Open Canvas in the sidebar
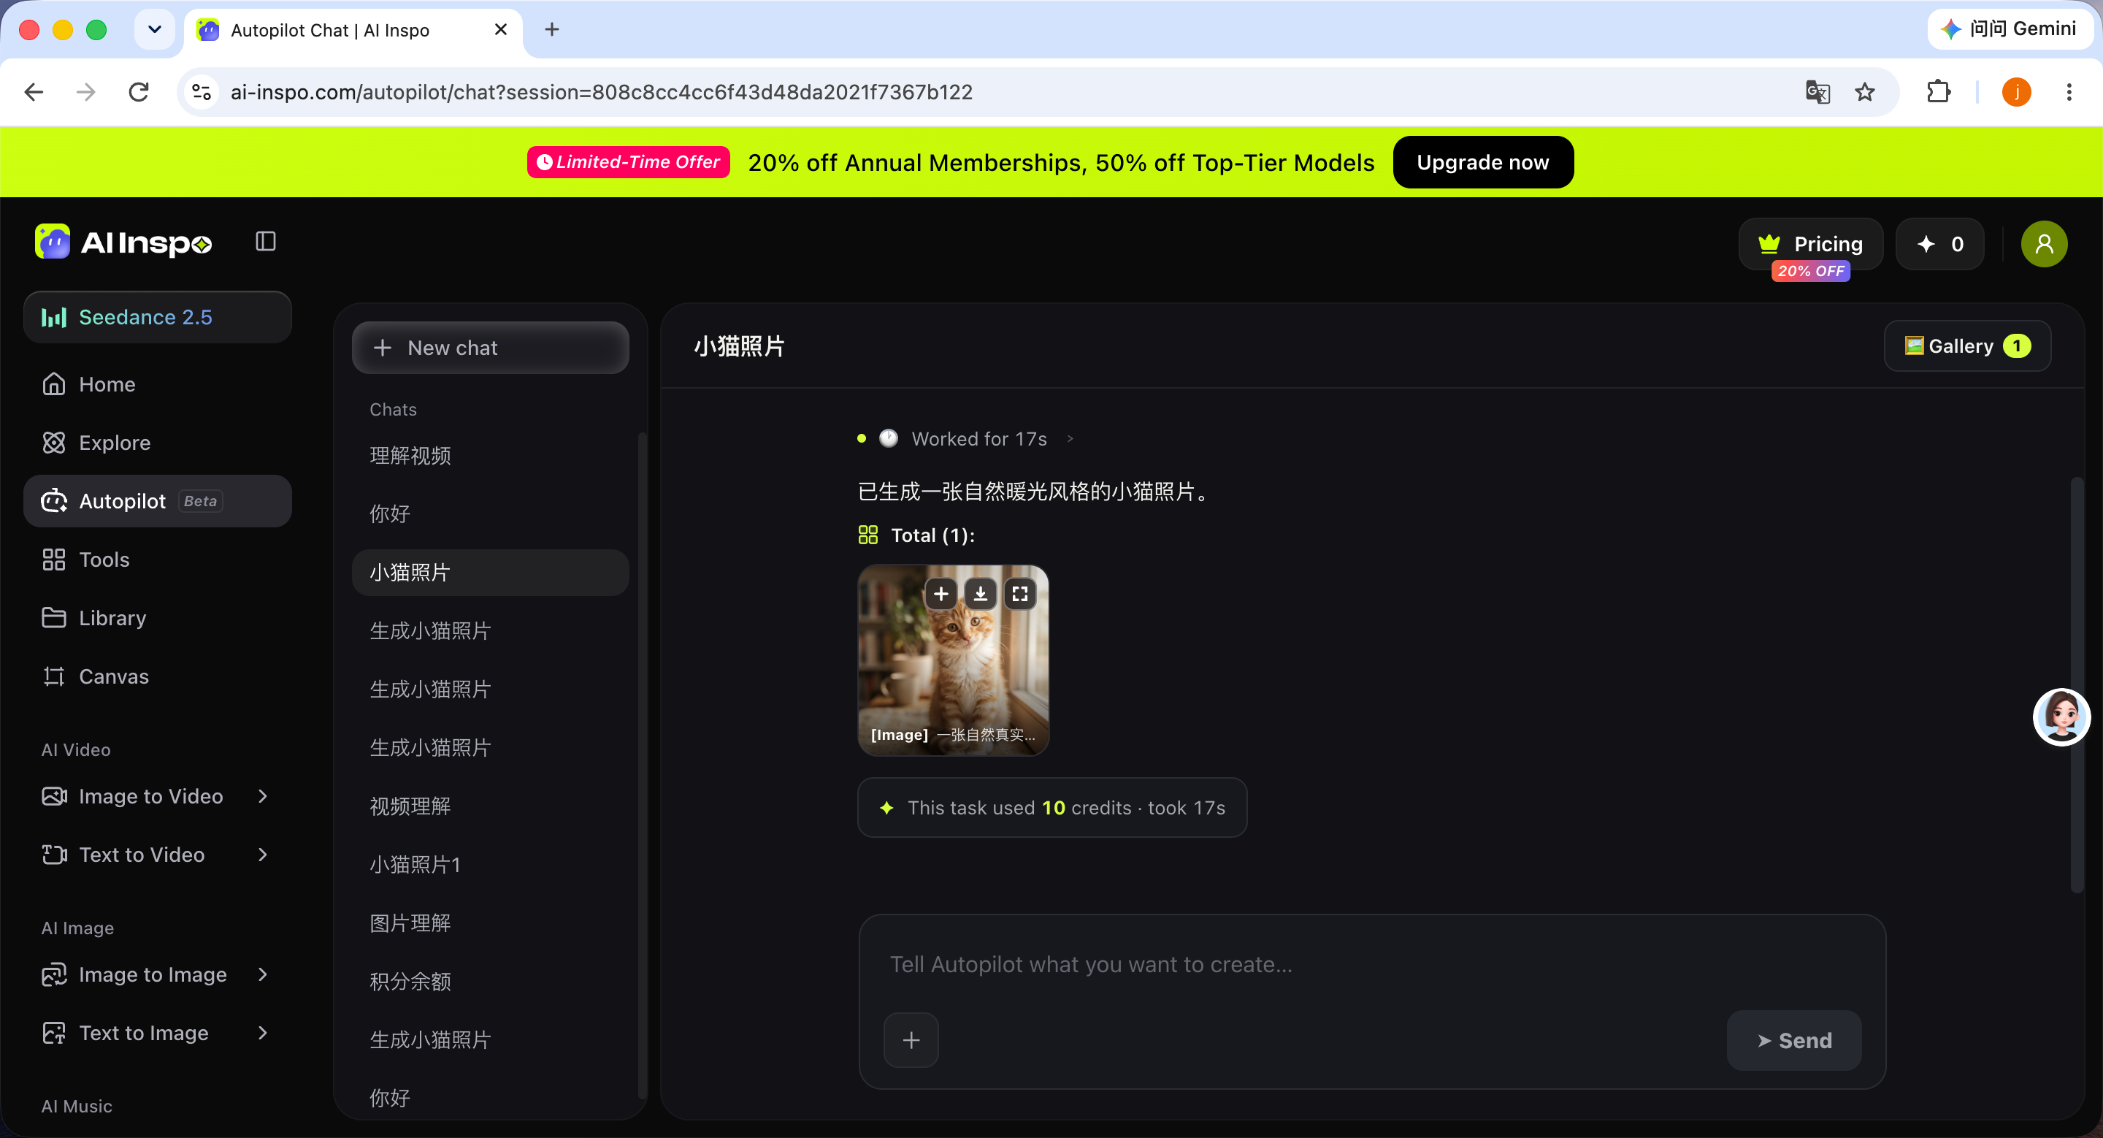The image size is (2103, 1138). pyautogui.click(x=158, y=677)
